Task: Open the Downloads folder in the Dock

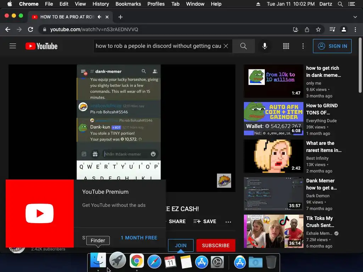Action: pyautogui.click(x=256, y=262)
